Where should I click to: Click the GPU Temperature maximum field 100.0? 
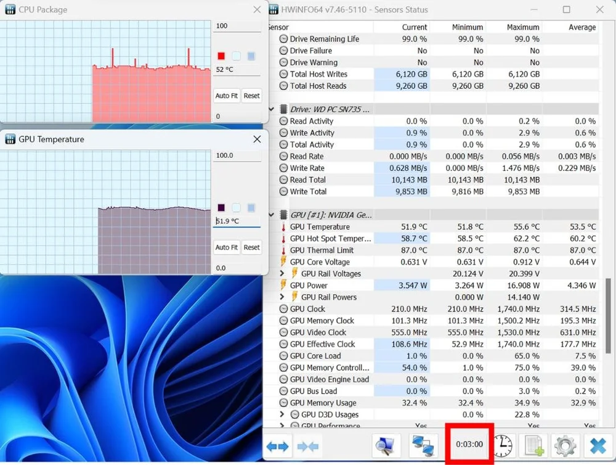tap(237, 155)
